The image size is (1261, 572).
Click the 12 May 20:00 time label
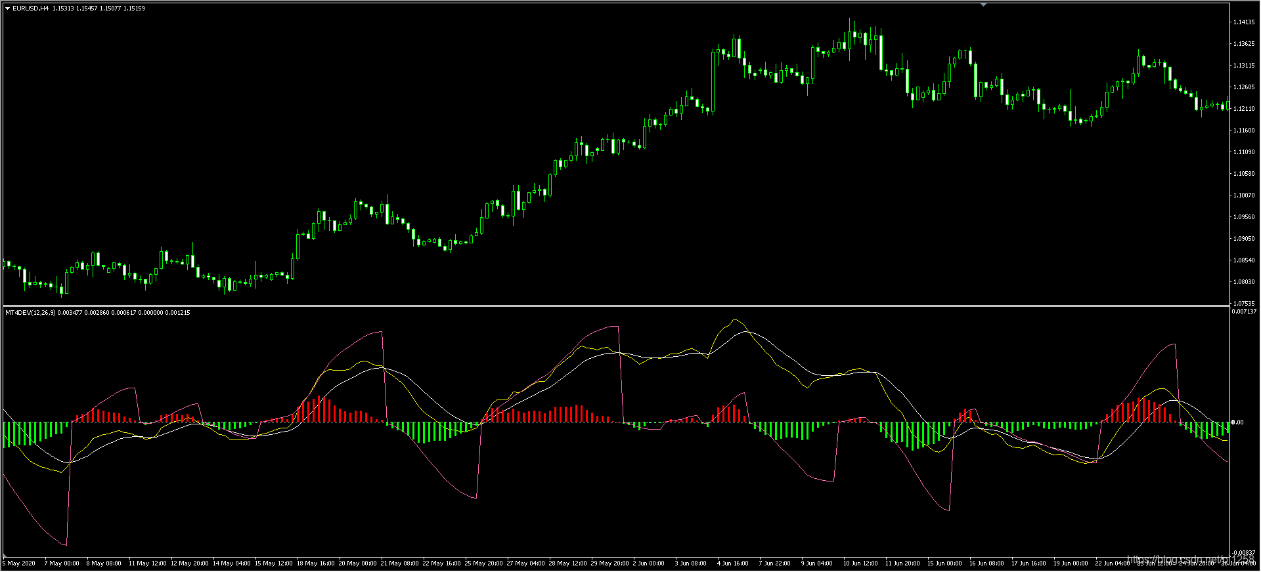point(189,563)
